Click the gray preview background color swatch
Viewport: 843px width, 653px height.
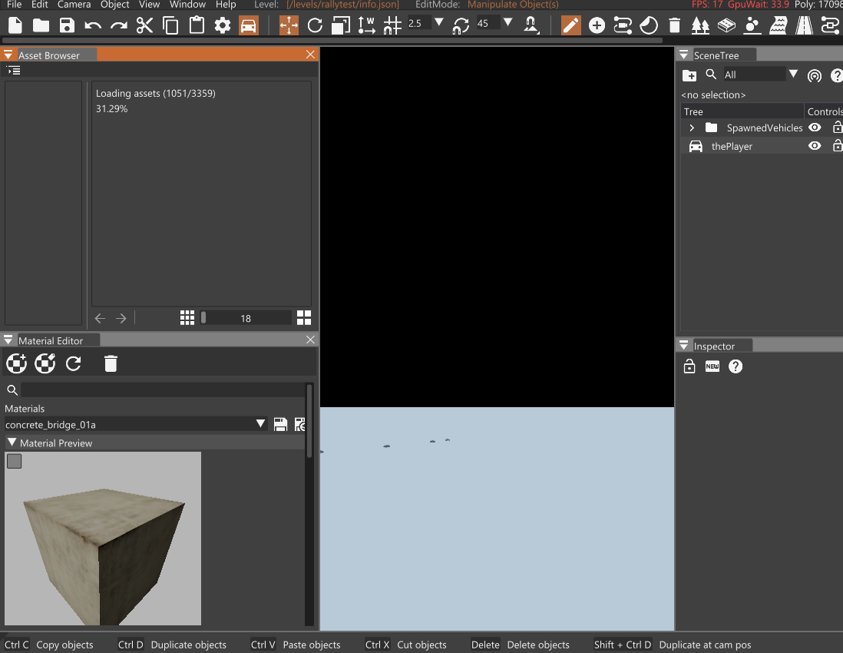click(x=15, y=461)
